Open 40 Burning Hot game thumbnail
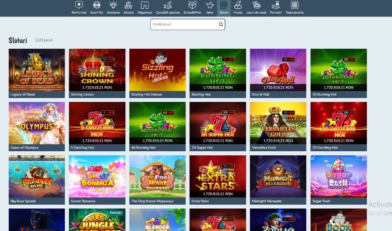Screen dimensions: 392x231 click(x=158, y=123)
